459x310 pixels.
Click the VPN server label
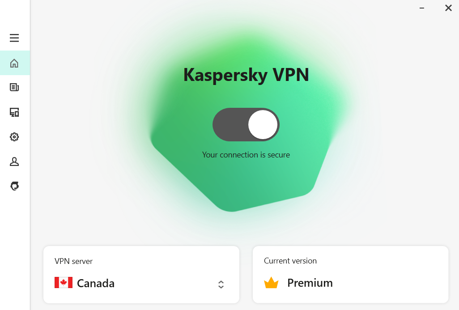(x=74, y=261)
